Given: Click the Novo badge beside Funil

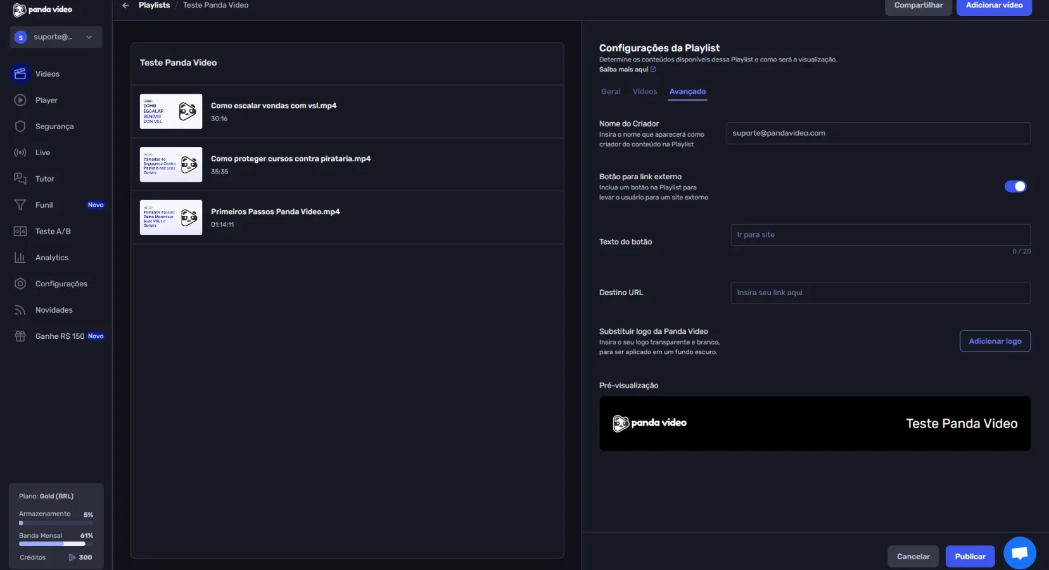Looking at the screenshot, I should [96, 205].
